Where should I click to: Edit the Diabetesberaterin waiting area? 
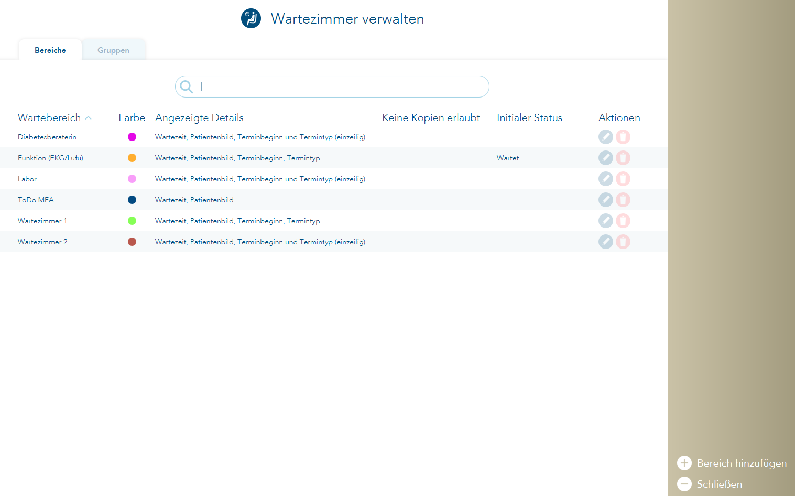[605, 137]
